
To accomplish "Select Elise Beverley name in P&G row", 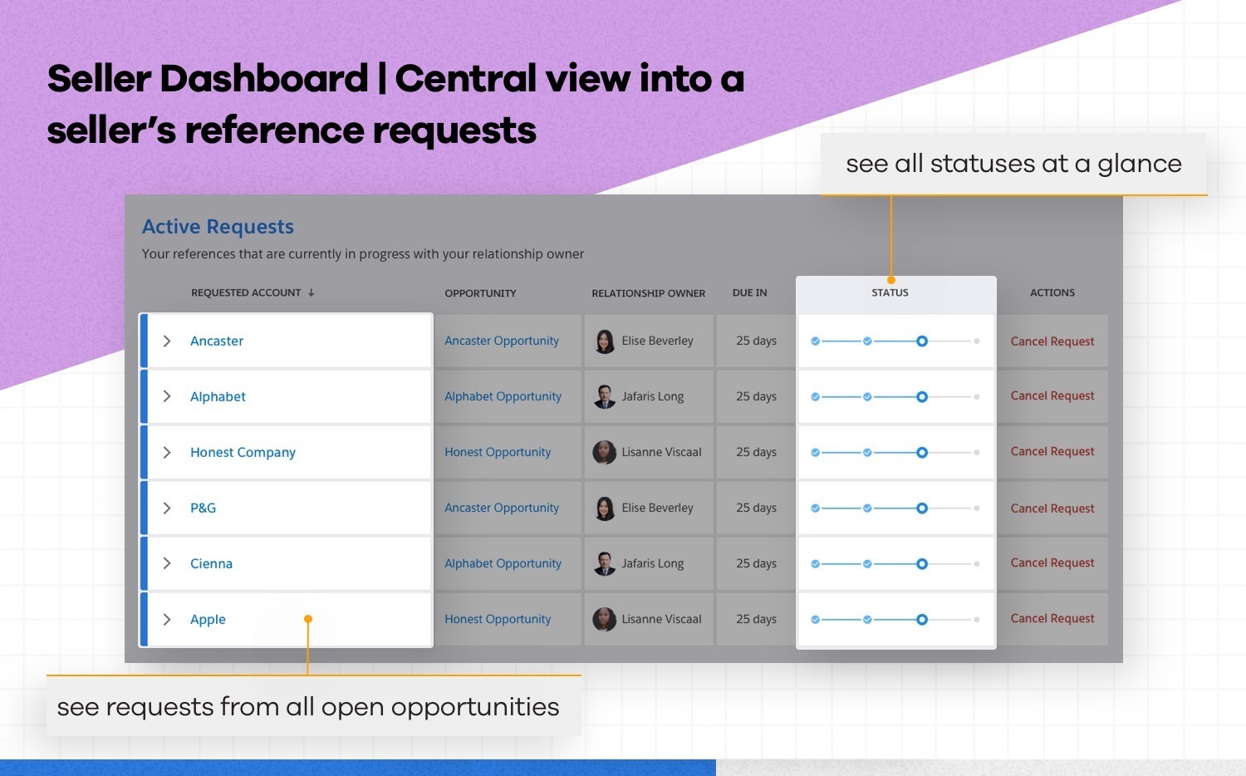I will click(657, 508).
